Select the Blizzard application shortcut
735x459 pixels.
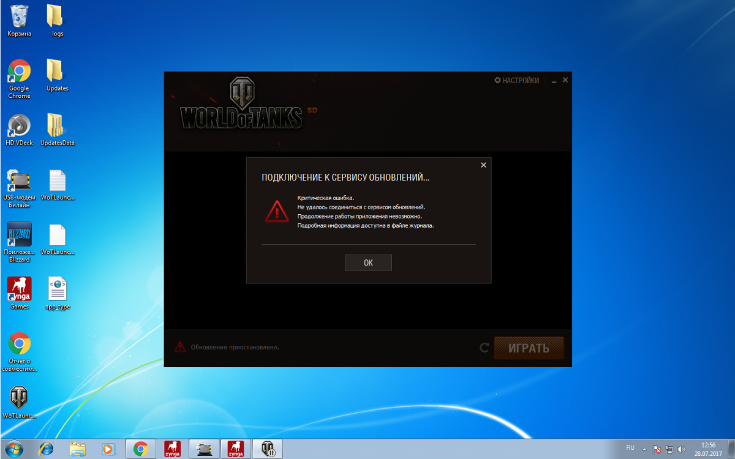(x=20, y=243)
